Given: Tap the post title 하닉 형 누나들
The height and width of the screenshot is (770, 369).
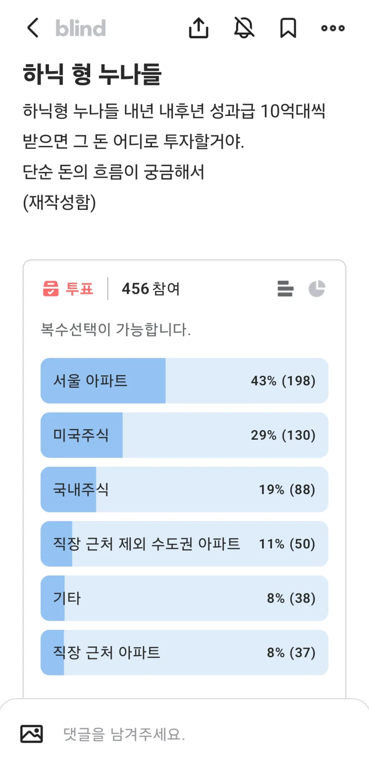Looking at the screenshot, I should 92,74.
